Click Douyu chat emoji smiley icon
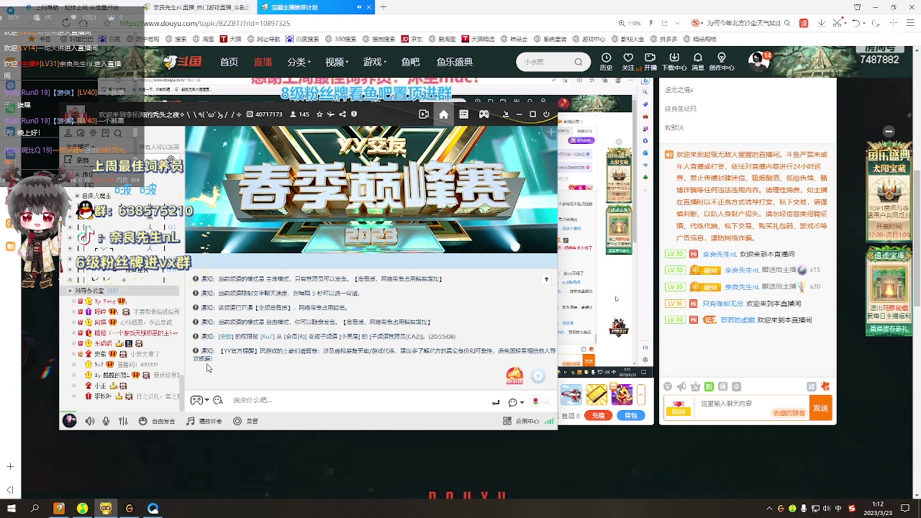This screenshot has width=921, height=518. (x=667, y=387)
